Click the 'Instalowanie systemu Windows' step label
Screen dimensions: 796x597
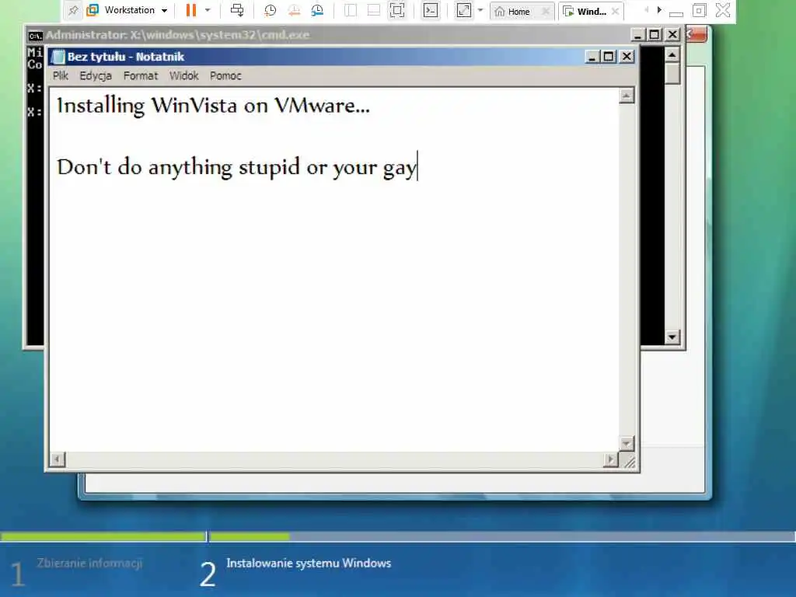309,563
